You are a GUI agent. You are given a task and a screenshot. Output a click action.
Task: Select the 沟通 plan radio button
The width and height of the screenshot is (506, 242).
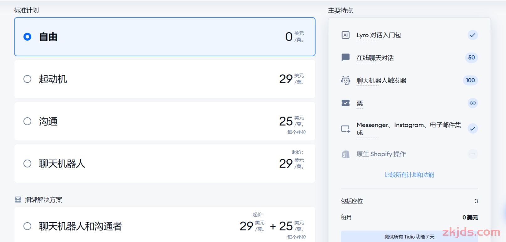pyautogui.click(x=27, y=121)
